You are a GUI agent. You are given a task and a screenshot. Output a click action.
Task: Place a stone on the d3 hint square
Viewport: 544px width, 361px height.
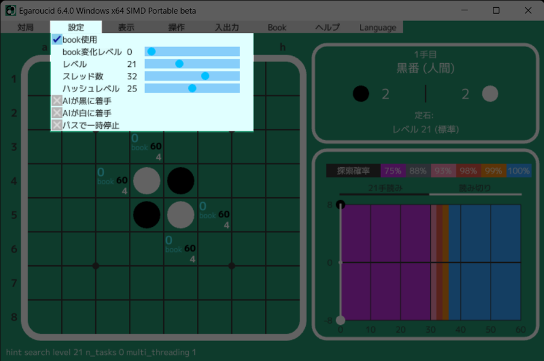coord(147,147)
